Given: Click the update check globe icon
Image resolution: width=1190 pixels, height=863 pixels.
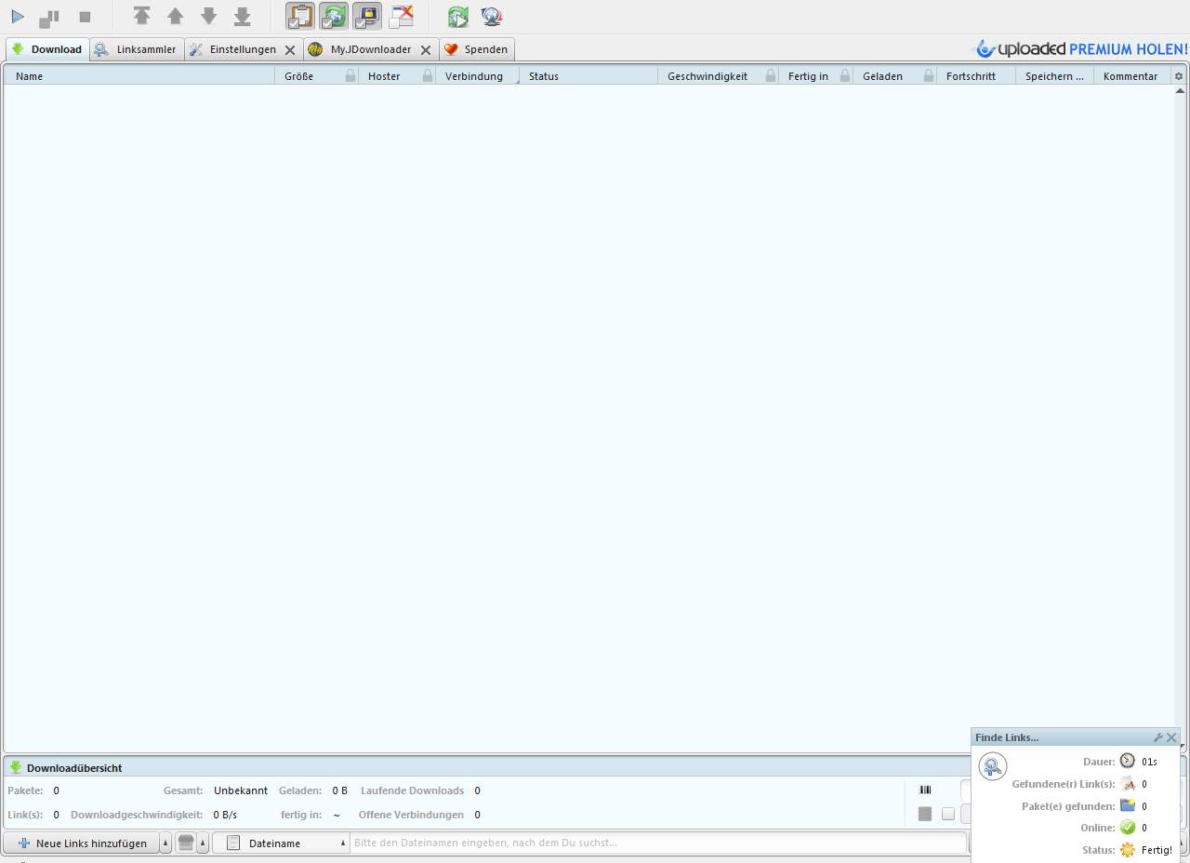Looking at the screenshot, I should pyautogui.click(x=491, y=17).
